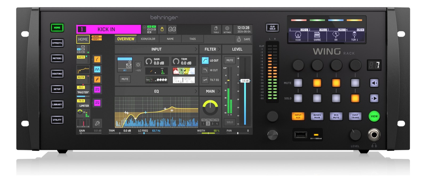Toggle the INPUT section MUTE button
426x182 pixels.
click(x=125, y=79)
